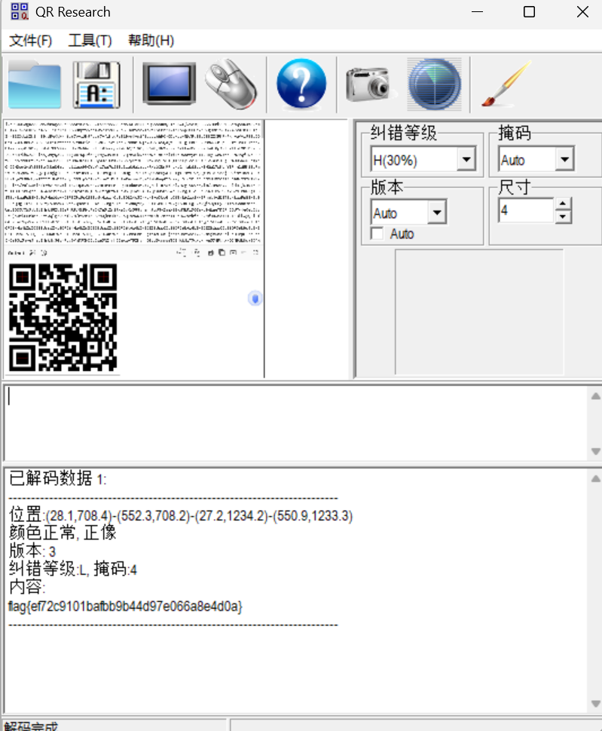Increase 尺寸 value with up arrow
This screenshot has width=602, height=731.
pyautogui.click(x=564, y=204)
